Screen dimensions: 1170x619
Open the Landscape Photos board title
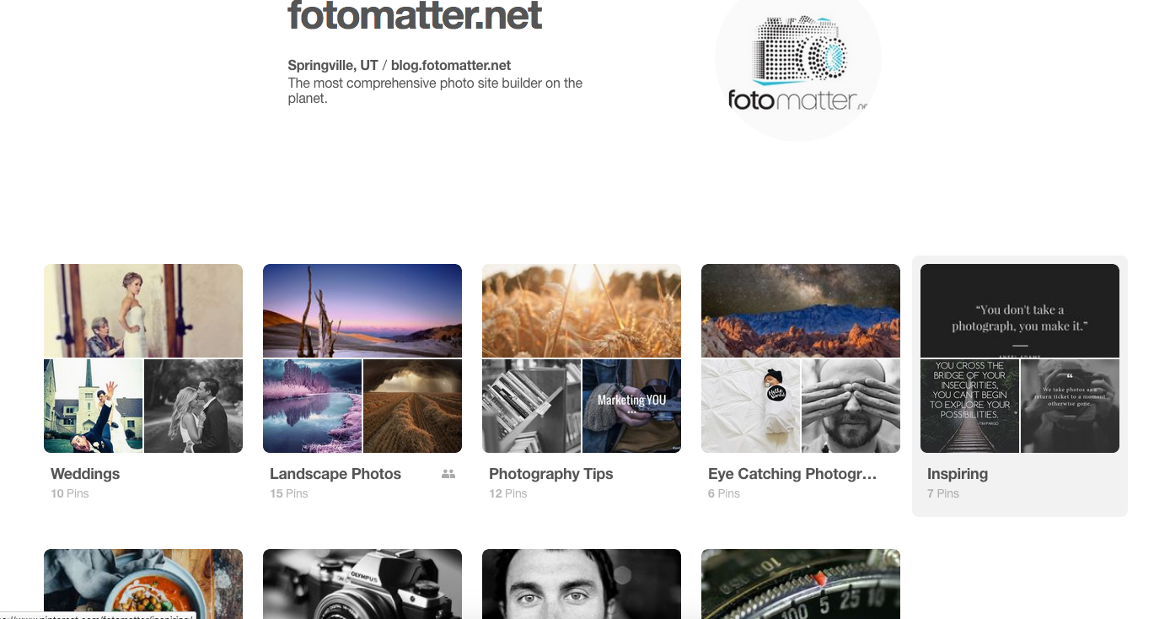pos(335,474)
